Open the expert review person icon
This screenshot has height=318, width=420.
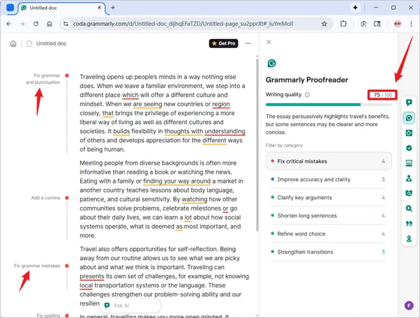point(409,178)
